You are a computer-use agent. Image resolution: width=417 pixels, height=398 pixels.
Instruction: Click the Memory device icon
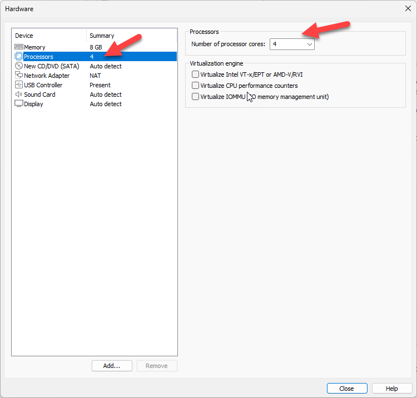point(18,47)
